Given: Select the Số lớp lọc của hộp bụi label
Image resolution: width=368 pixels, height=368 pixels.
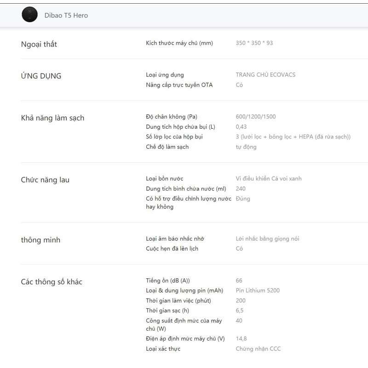Looking at the screenshot, I should point(174,137).
